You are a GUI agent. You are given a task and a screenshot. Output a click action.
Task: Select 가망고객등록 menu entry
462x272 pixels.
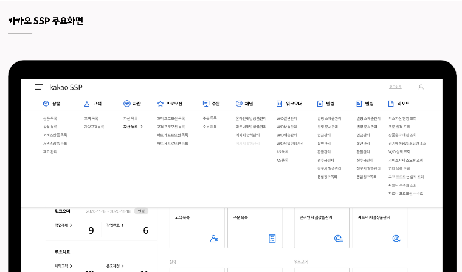click(x=94, y=127)
